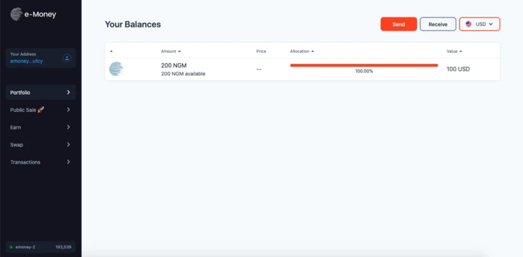Click the Your Balances heading

[x=133, y=24]
